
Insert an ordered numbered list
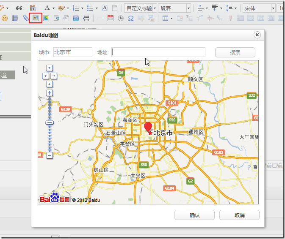[x=76, y=8]
